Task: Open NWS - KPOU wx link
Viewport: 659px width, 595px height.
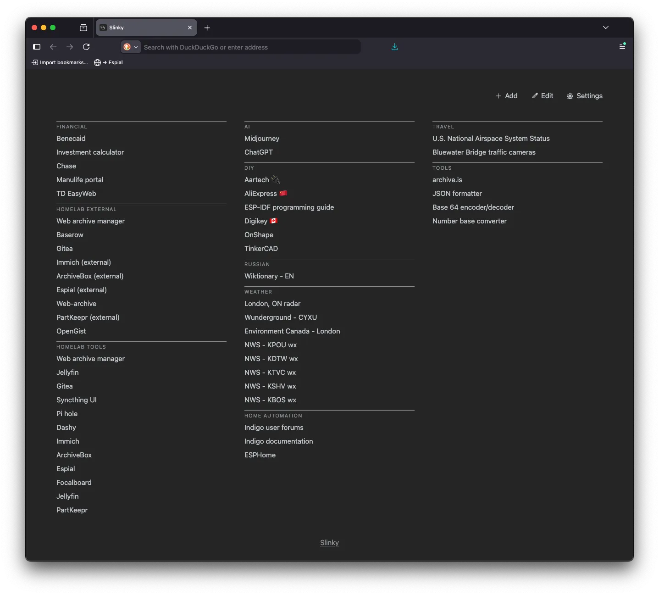Action: click(271, 345)
